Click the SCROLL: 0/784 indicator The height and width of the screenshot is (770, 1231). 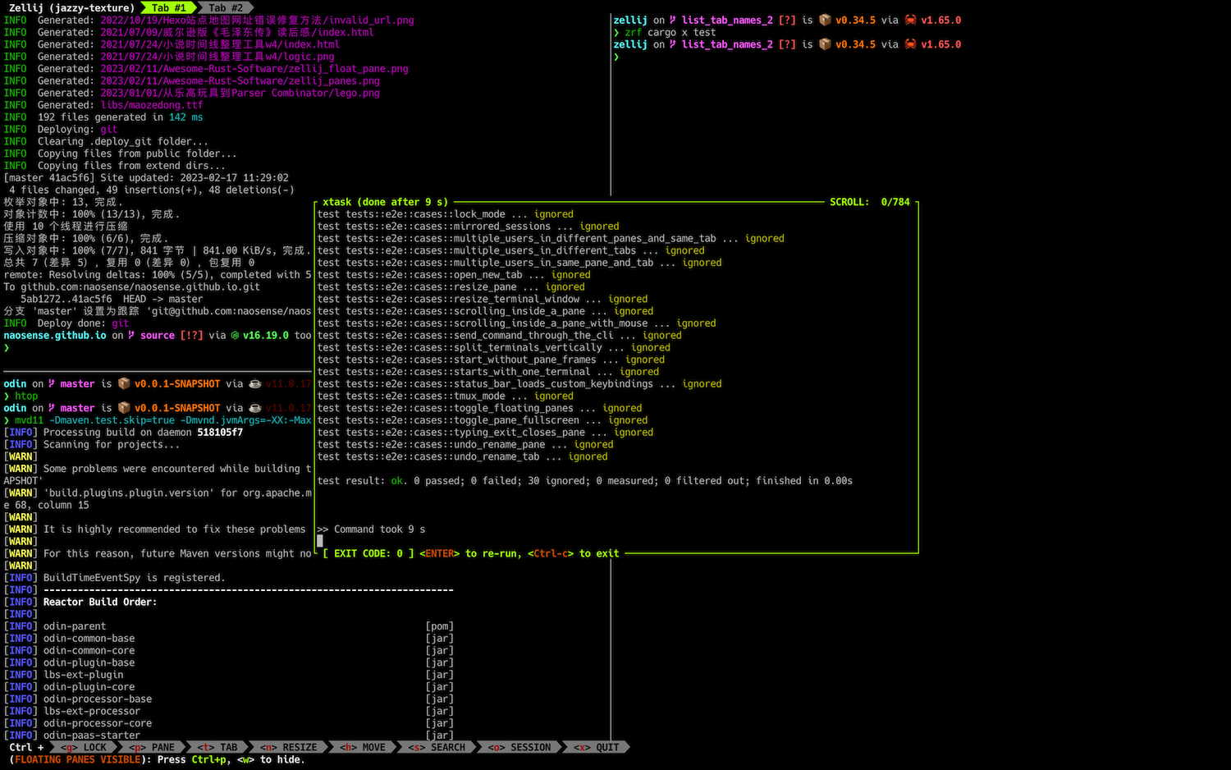(870, 202)
